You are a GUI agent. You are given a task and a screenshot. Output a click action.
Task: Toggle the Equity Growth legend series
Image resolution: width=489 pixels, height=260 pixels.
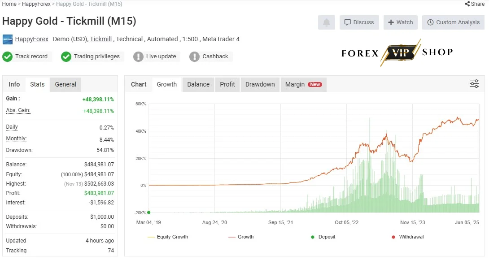(x=168, y=237)
